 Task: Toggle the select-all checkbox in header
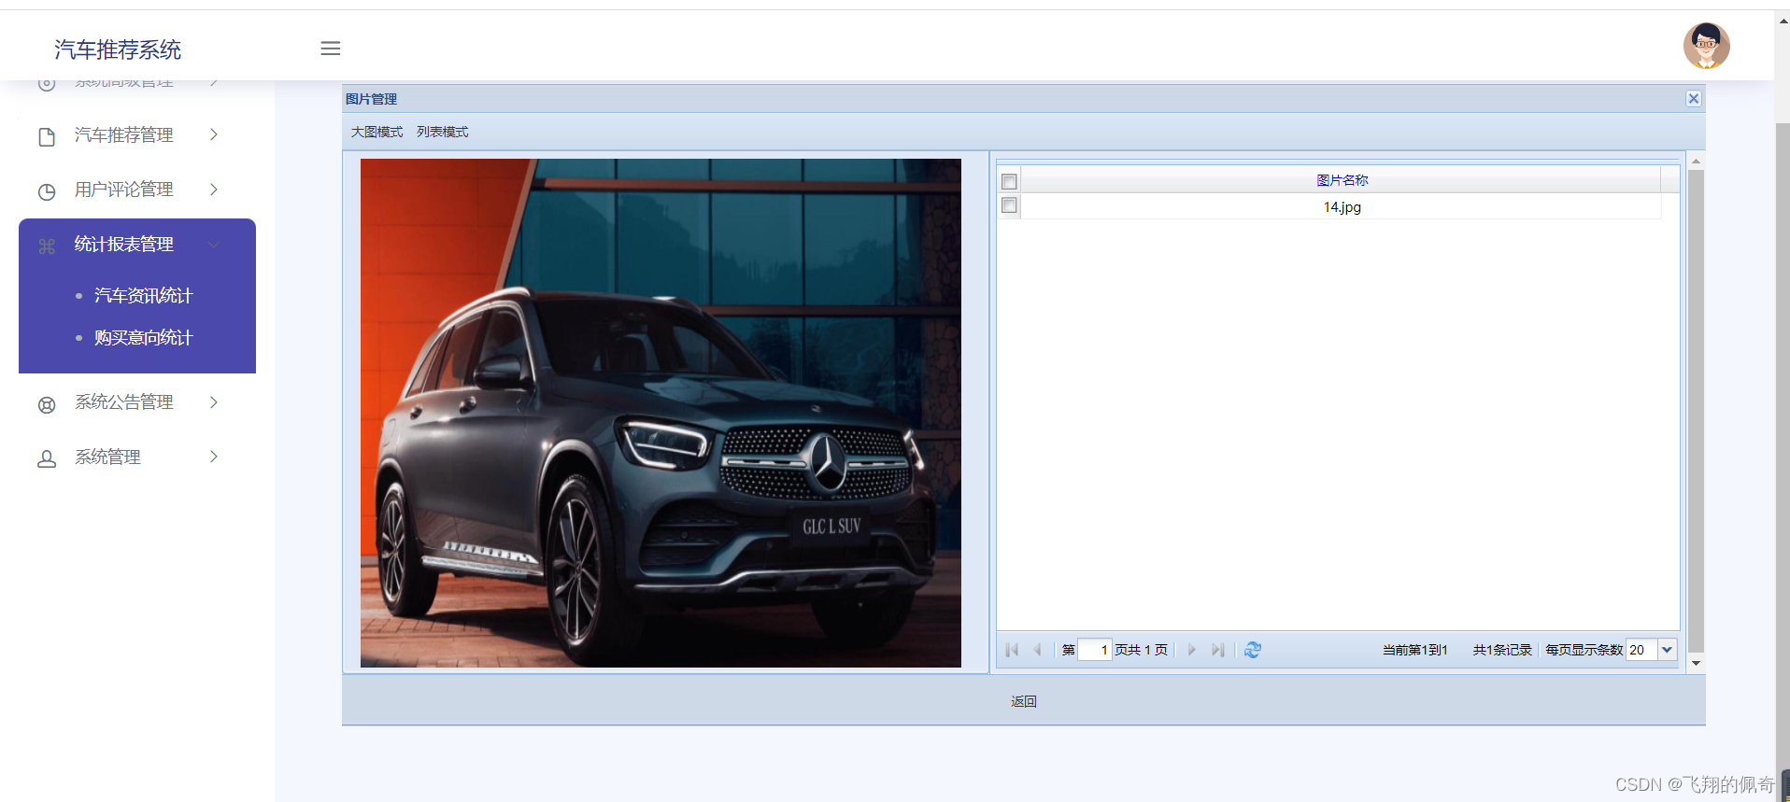click(x=1009, y=181)
